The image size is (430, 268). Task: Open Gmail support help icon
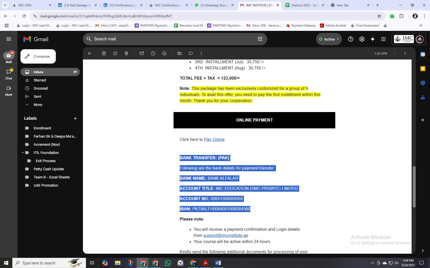pos(351,39)
